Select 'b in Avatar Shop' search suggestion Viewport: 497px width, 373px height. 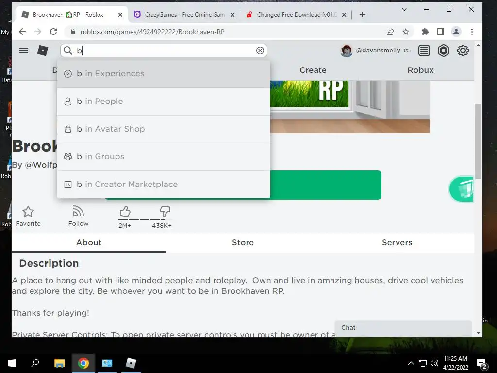click(x=164, y=129)
